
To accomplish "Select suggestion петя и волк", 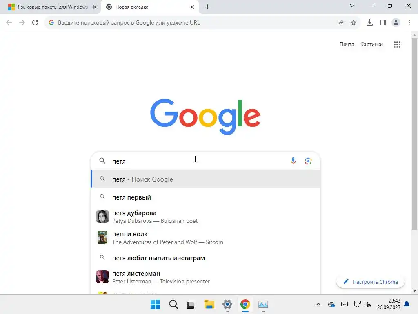I will point(206,238).
